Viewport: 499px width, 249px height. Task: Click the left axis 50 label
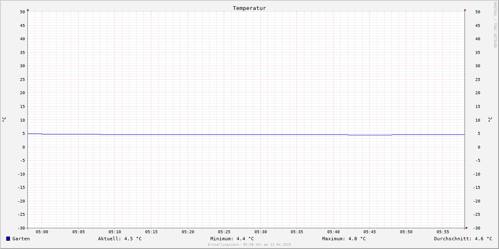(x=22, y=12)
